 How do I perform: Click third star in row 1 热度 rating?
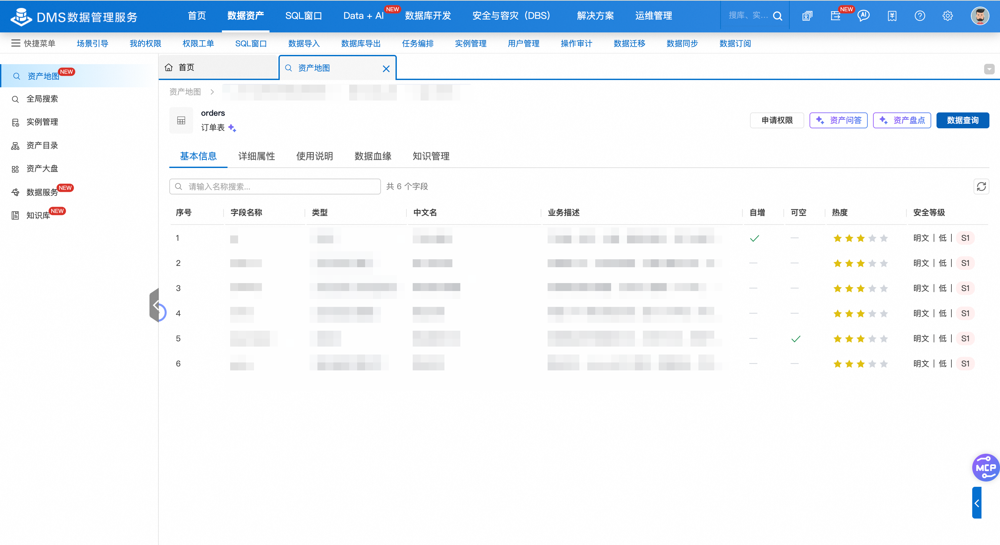coord(860,238)
